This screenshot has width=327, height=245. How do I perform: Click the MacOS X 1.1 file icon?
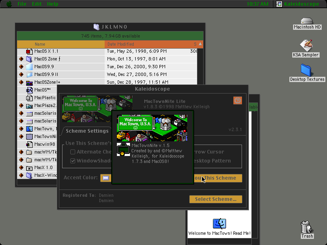29,51
